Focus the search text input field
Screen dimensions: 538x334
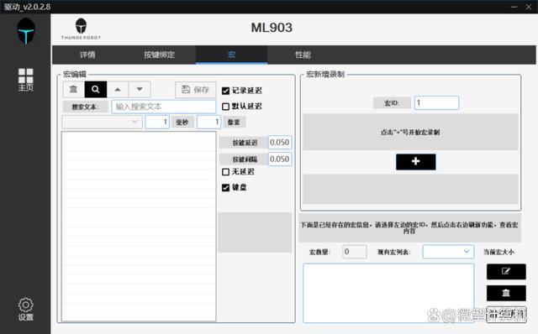point(164,107)
